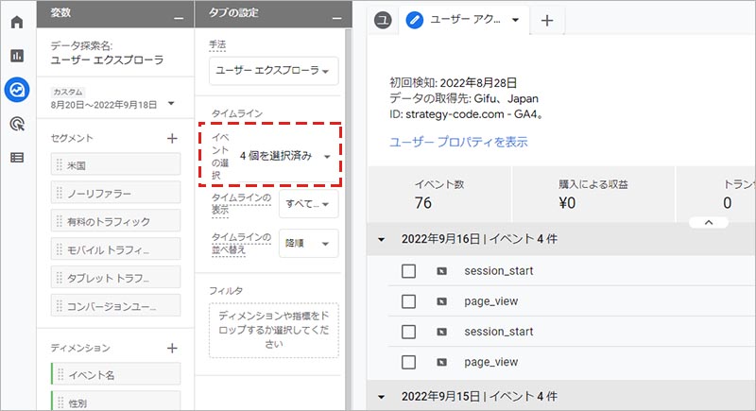
Task: Minimize the 変数 panel
Action: pos(179,15)
